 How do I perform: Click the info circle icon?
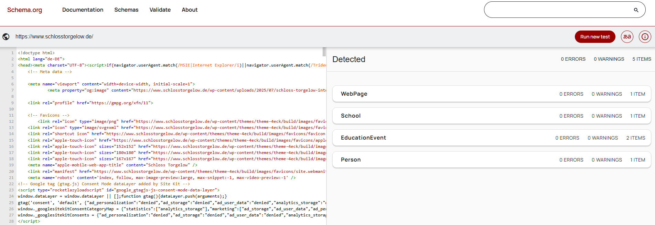[645, 37]
